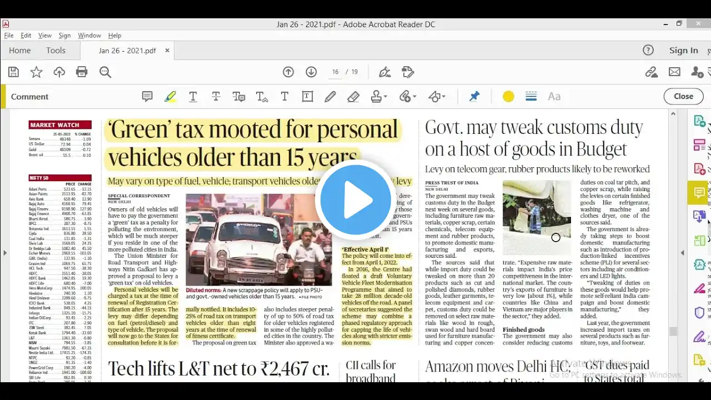711x400 pixels.
Task: Click the highlight marker icon beside the sign tool
Action: (x=408, y=72)
